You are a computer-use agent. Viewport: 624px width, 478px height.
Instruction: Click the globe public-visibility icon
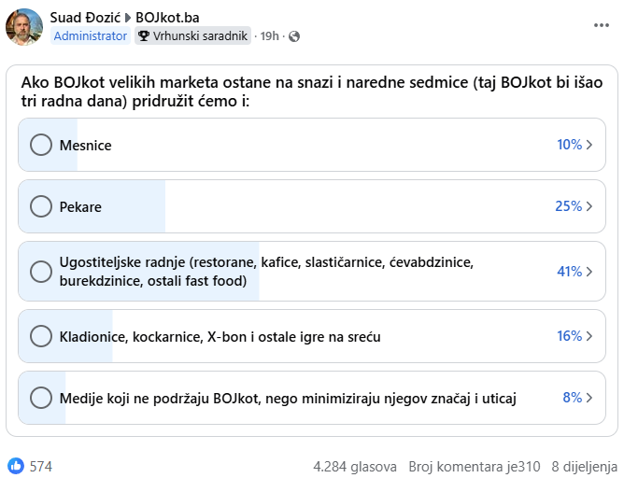click(294, 36)
